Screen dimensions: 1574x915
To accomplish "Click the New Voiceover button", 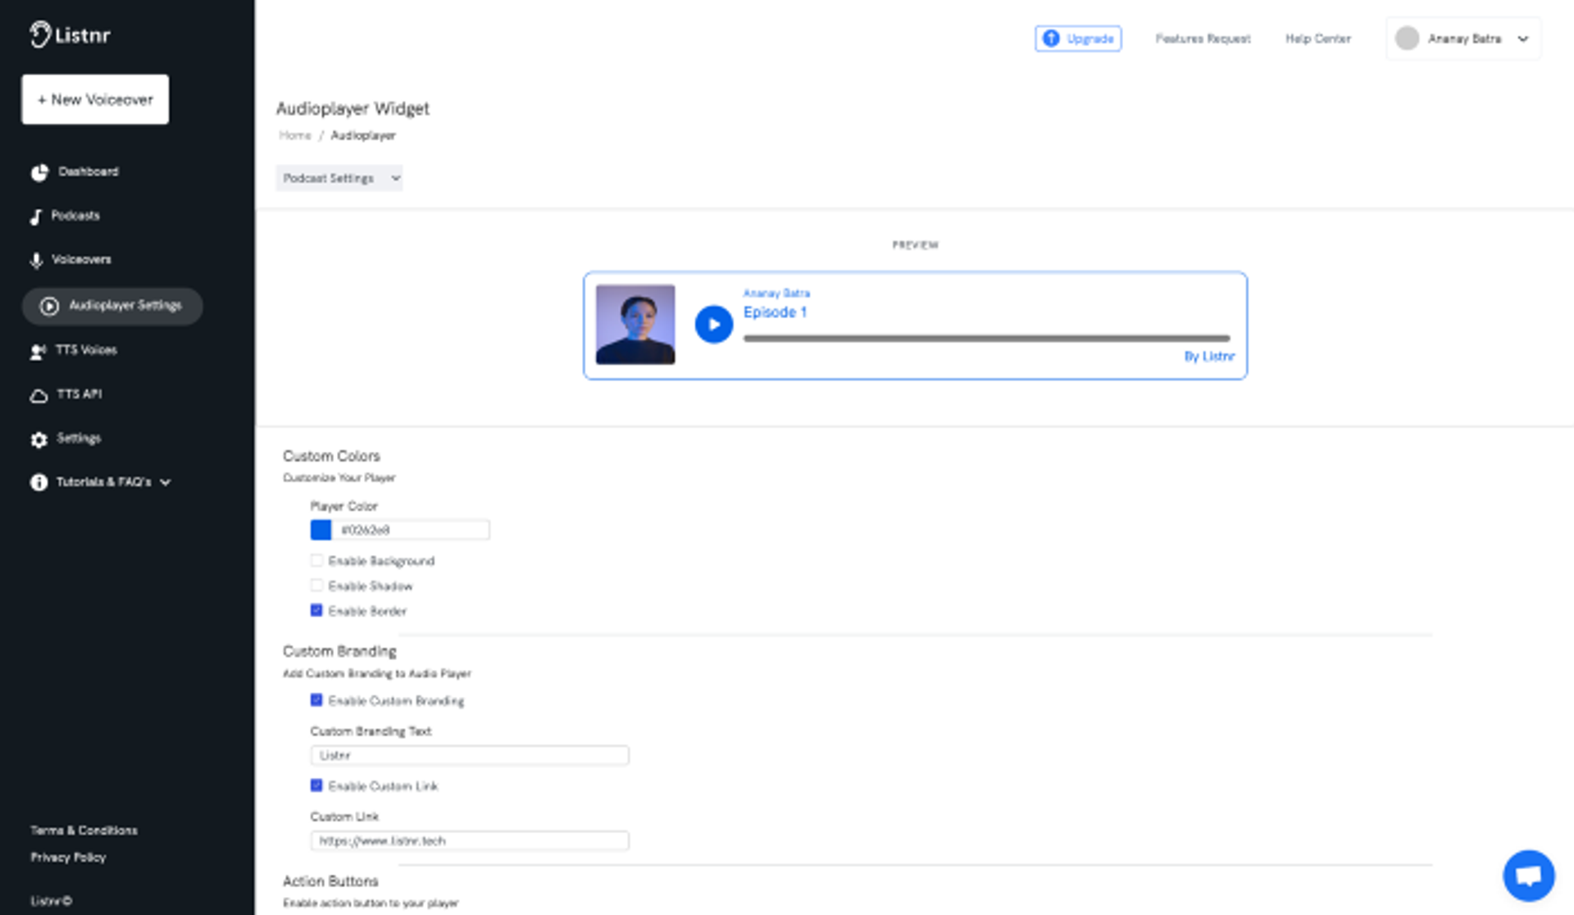I will (x=95, y=99).
